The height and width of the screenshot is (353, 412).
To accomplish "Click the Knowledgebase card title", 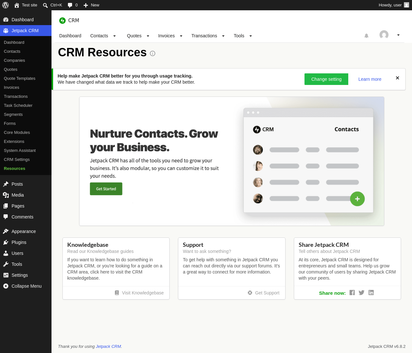I will coord(88,245).
